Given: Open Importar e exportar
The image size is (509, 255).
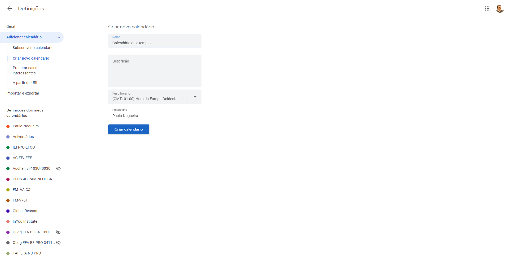Looking at the screenshot, I should pyautogui.click(x=23, y=93).
